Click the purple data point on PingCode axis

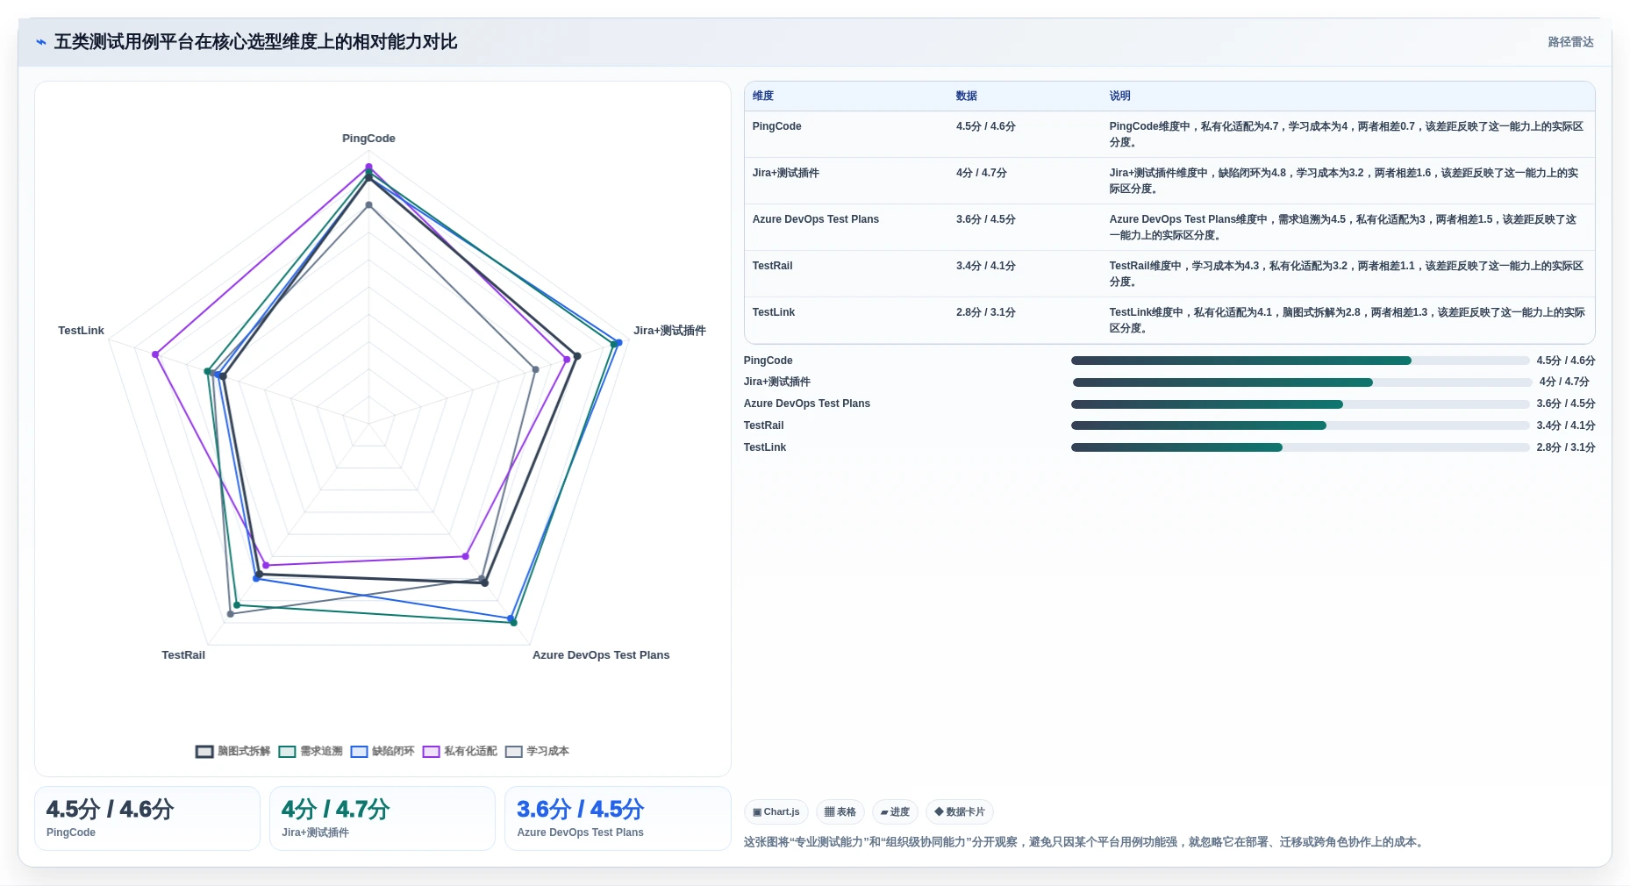tap(368, 167)
